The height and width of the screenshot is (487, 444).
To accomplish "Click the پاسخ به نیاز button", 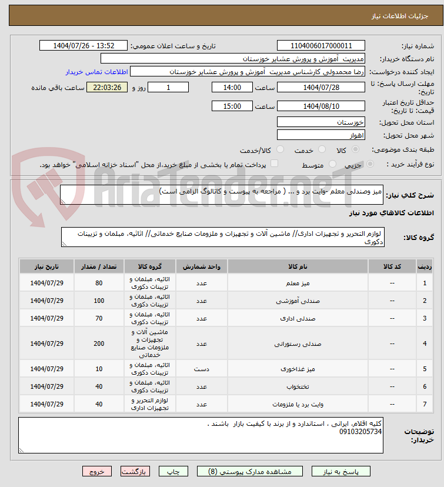I will [340, 472].
